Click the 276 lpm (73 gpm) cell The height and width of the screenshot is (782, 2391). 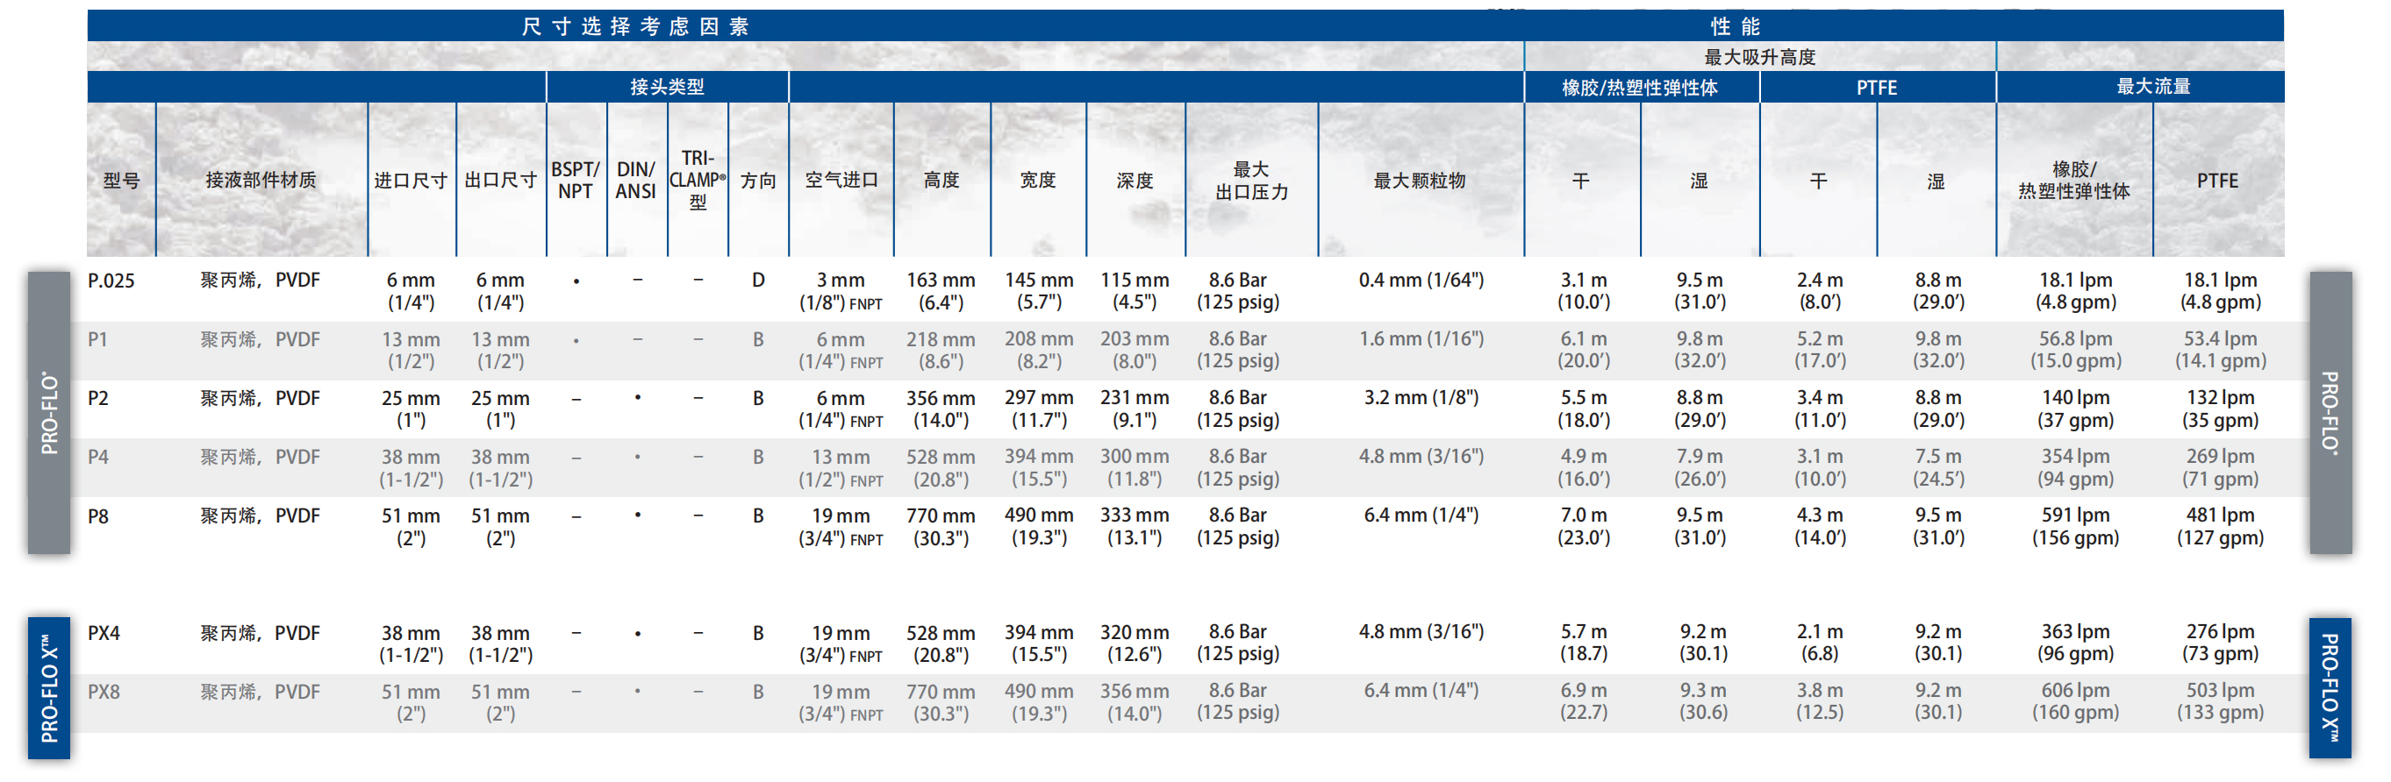click(2220, 642)
